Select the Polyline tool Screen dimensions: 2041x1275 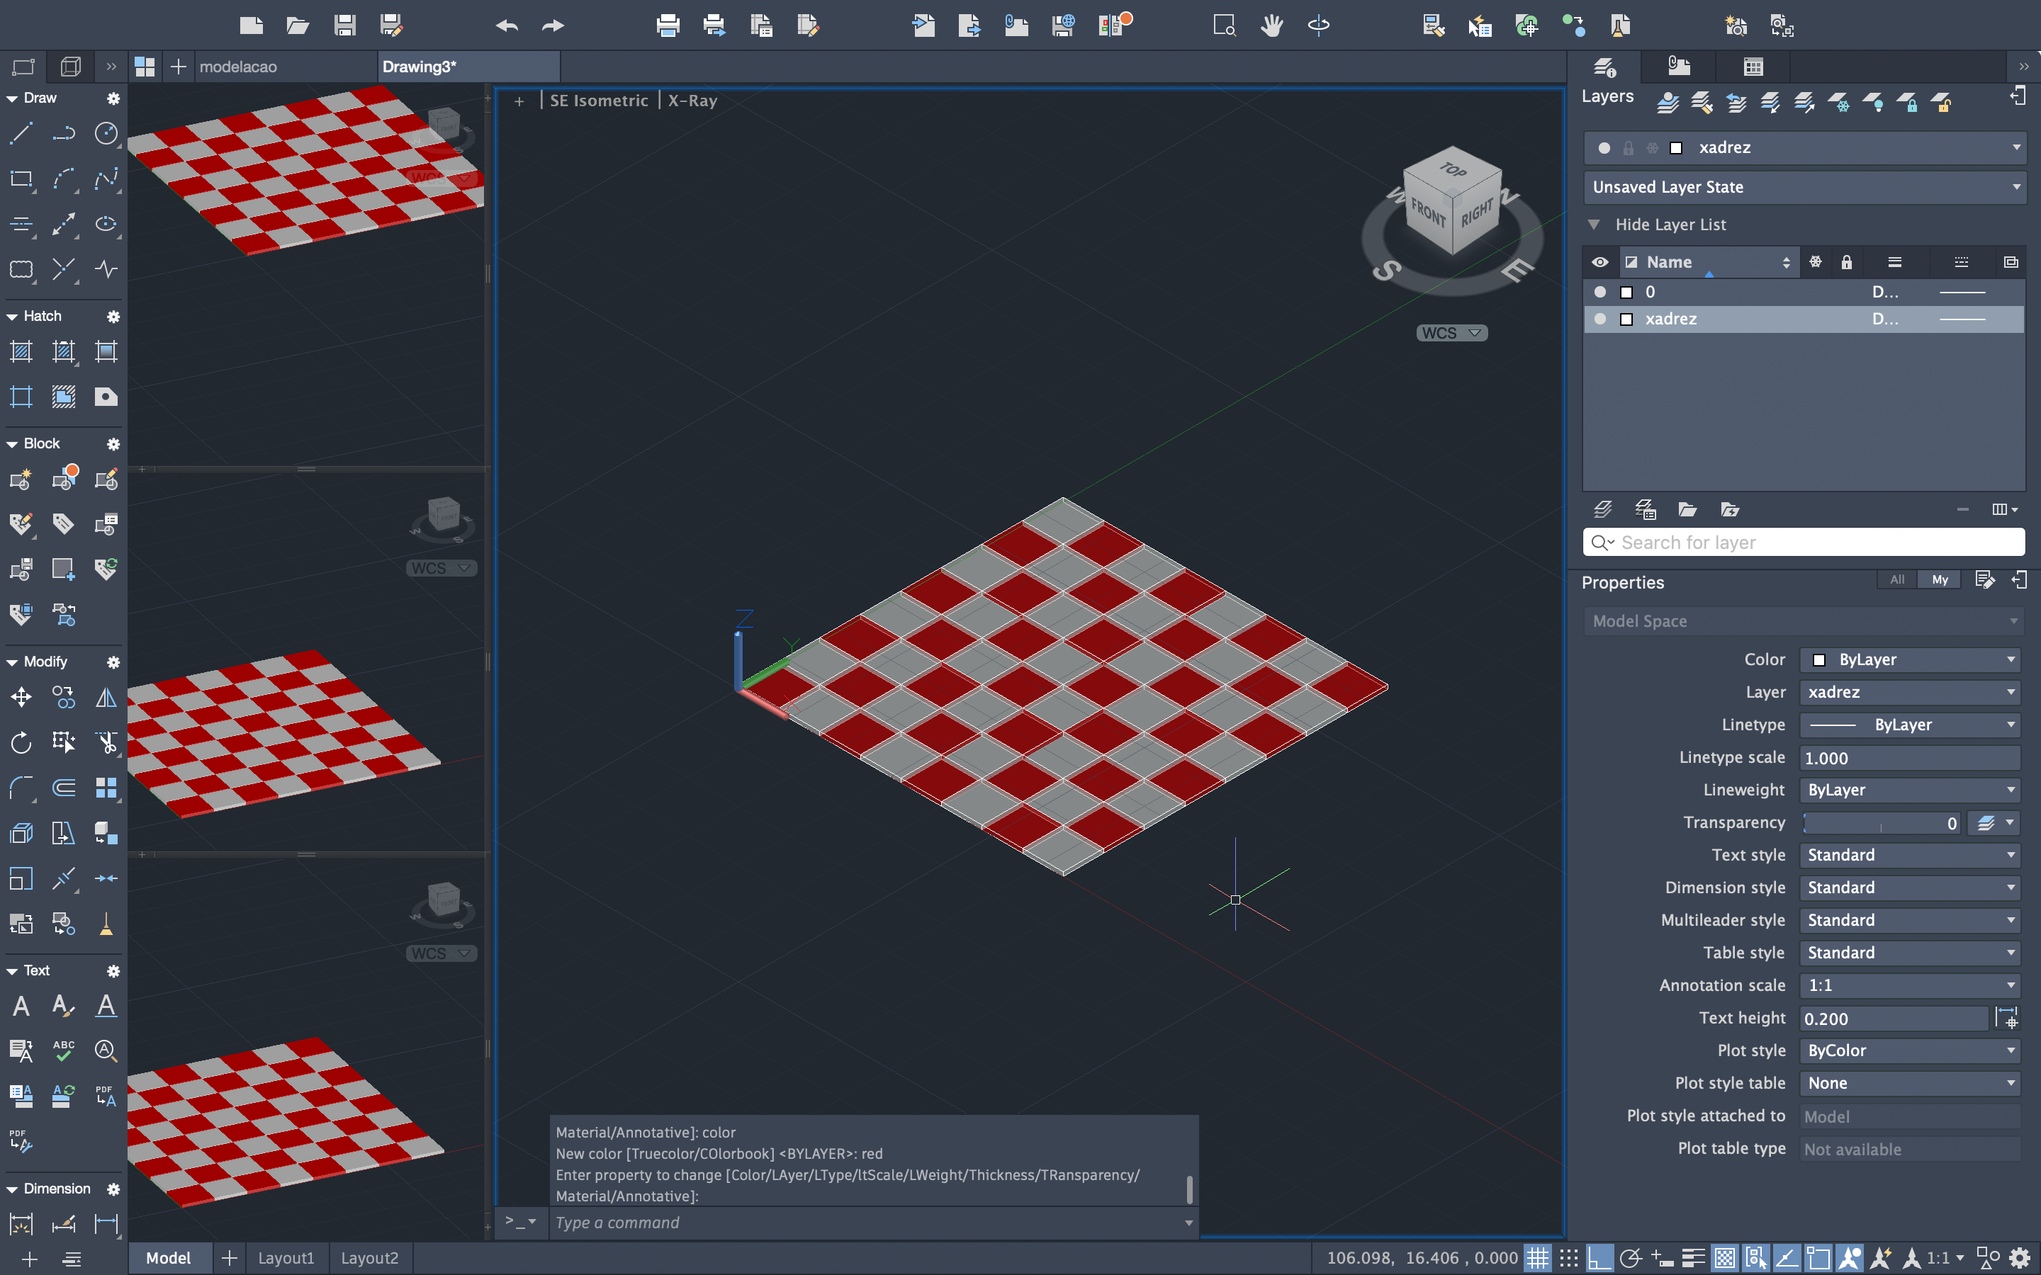click(63, 133)
